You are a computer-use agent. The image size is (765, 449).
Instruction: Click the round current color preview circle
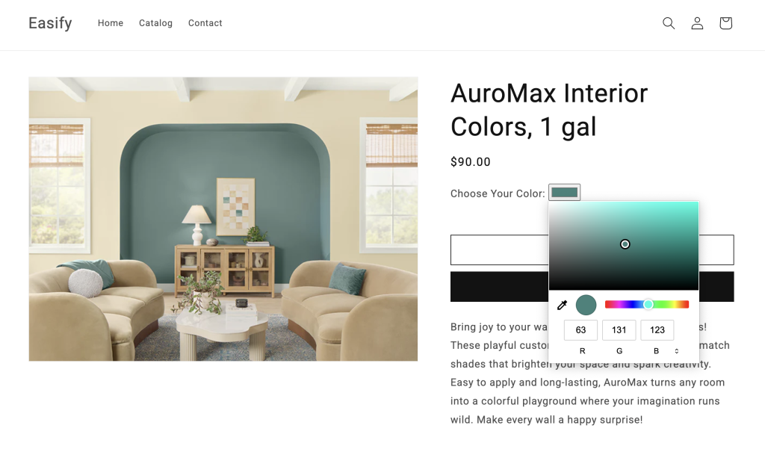point(586,305)
